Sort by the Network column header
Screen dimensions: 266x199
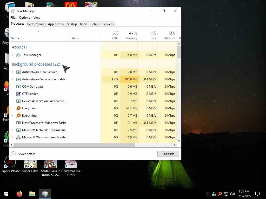(x=167, y=36)
